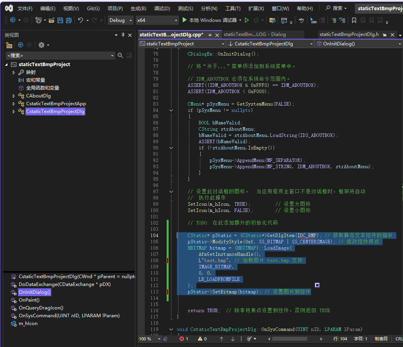
Task: Click the class view search input field
Action: coord(59,56)
